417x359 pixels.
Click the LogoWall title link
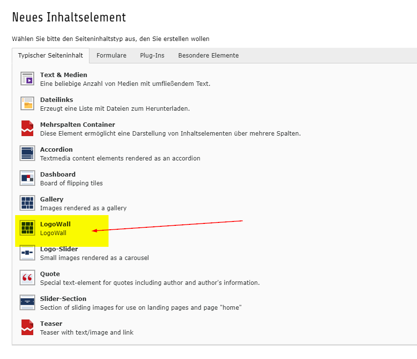pyautogui.click(x=55, y=224)
